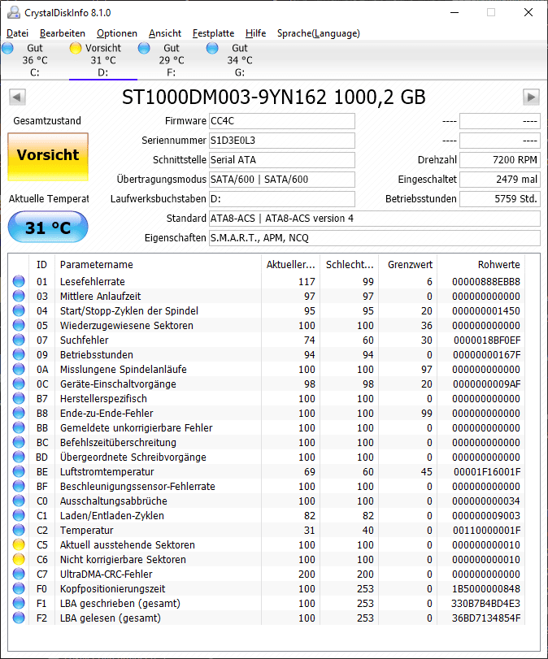548x659 pixels.
Task: Click status icon of row C2 Temperatur
Action: tap(19, 530)
